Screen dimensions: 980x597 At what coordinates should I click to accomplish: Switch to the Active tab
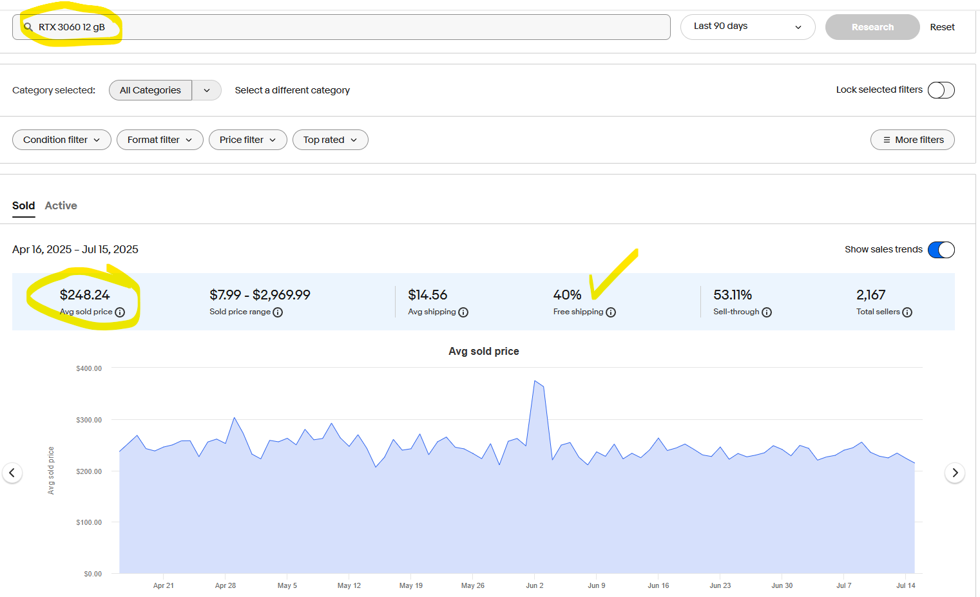[61, 206]
